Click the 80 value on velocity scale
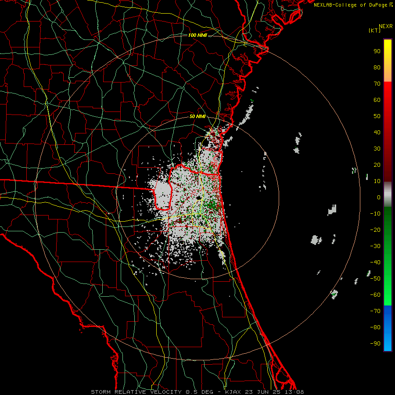 (377, 68)
